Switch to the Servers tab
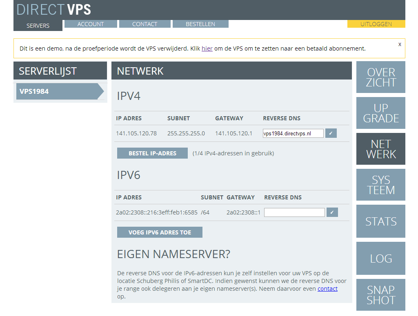 coord(38,25)
